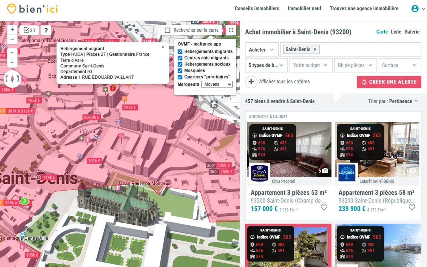This screenshot has width=427, height=267.
Task: Zoom in on the map
Action: (x=12, y=30)
